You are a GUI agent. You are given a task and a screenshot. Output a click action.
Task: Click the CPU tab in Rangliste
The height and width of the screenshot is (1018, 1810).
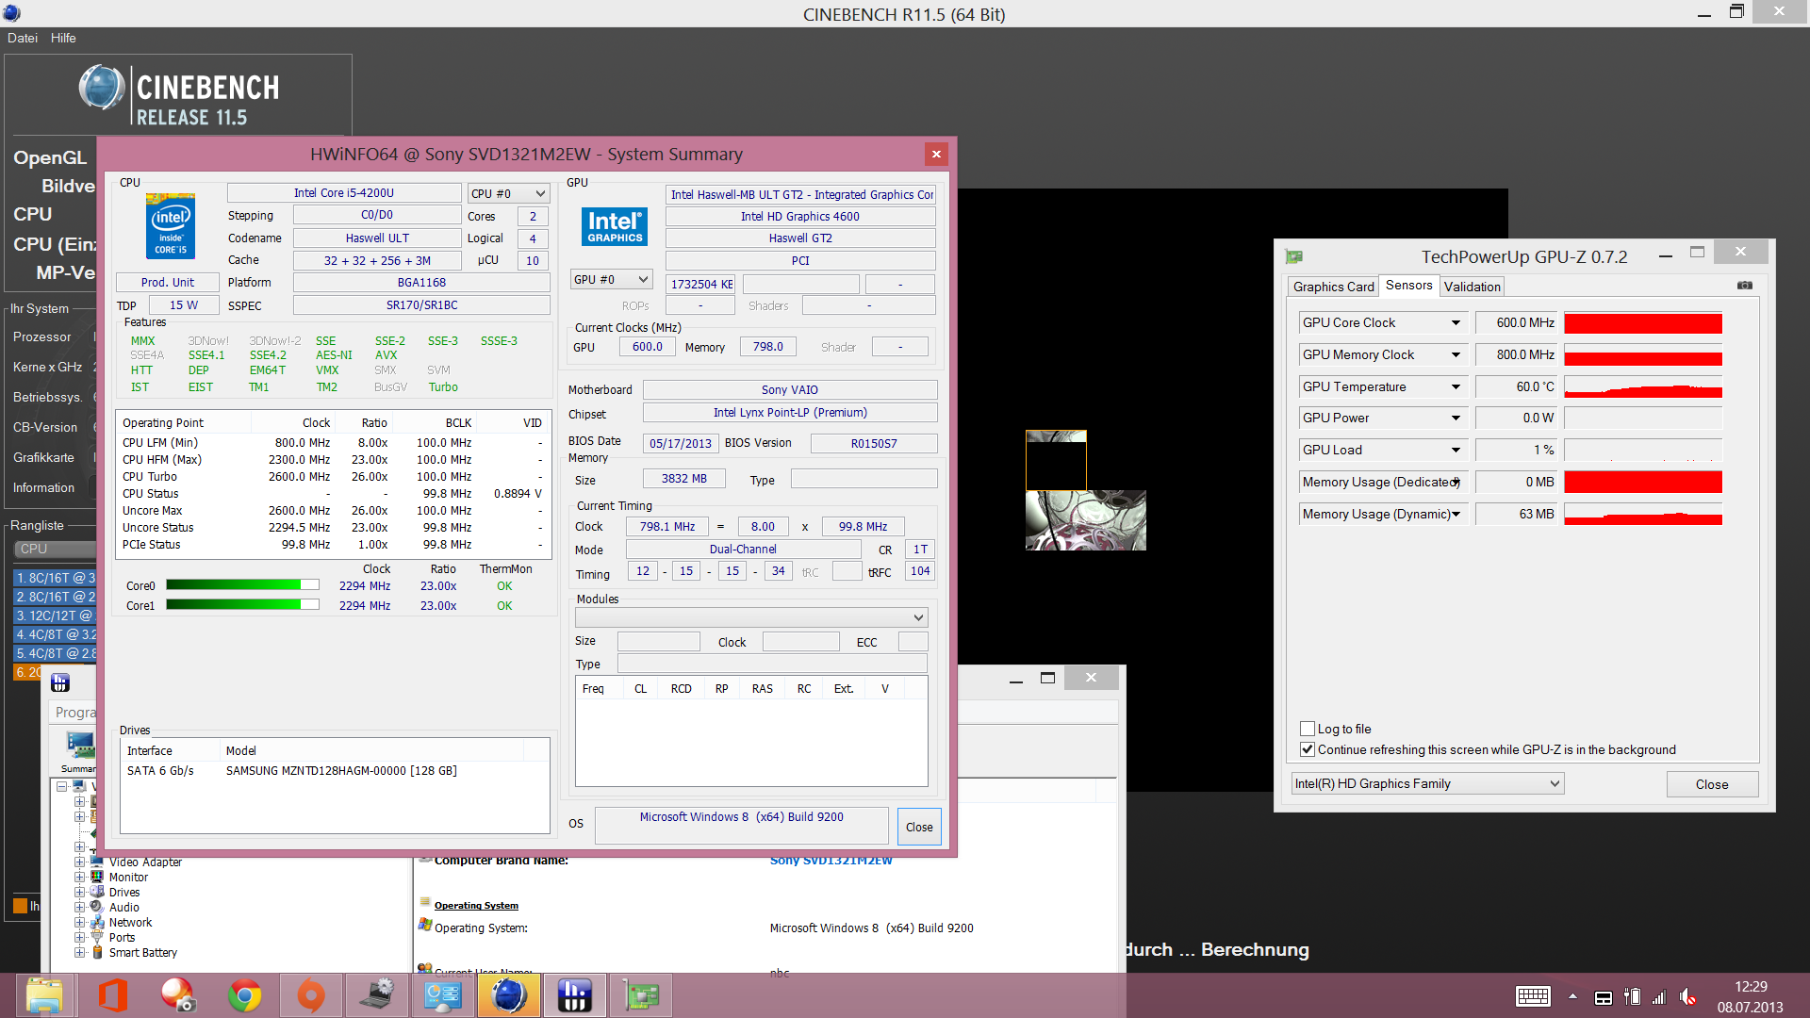(55, 549)
